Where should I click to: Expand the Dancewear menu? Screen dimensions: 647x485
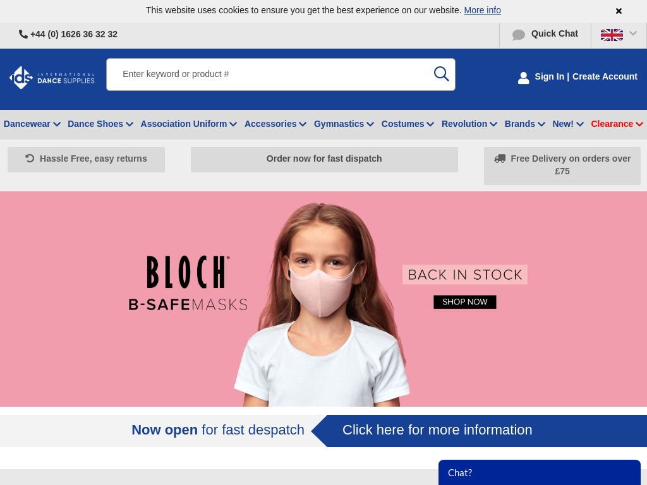32,124
